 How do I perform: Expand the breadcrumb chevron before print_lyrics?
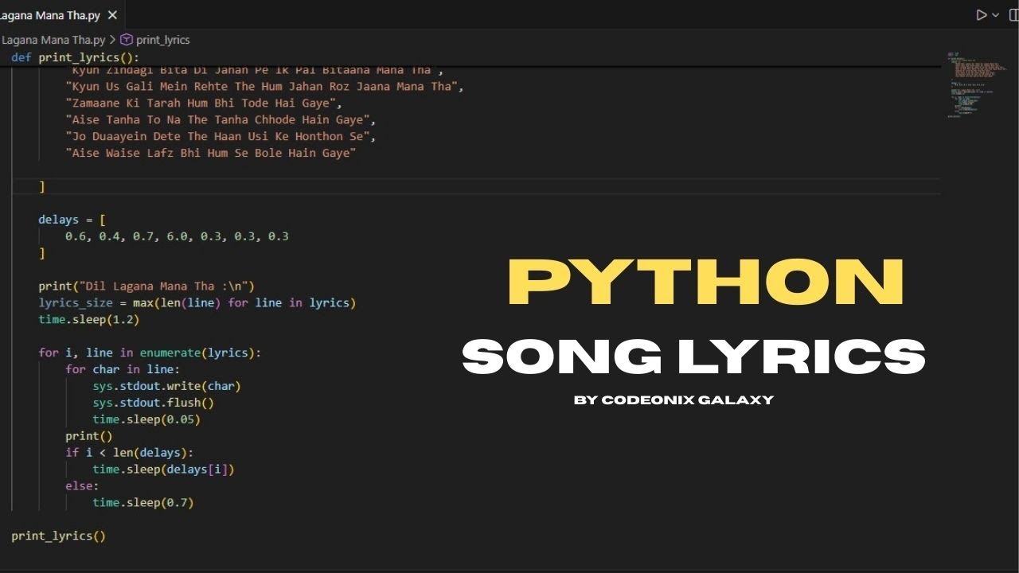[112, 39]
